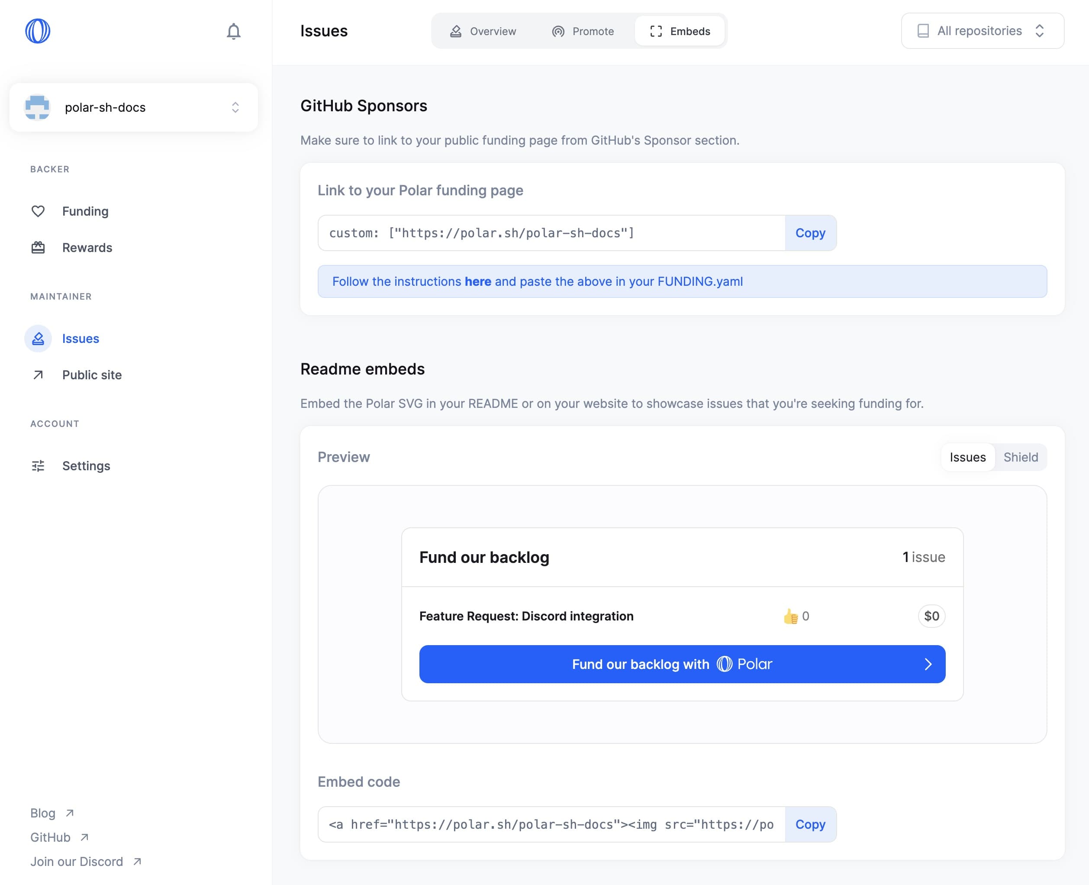1089x885 pixels.
Task: Click the '1 issue' count
Action: (x=923, y=557)
